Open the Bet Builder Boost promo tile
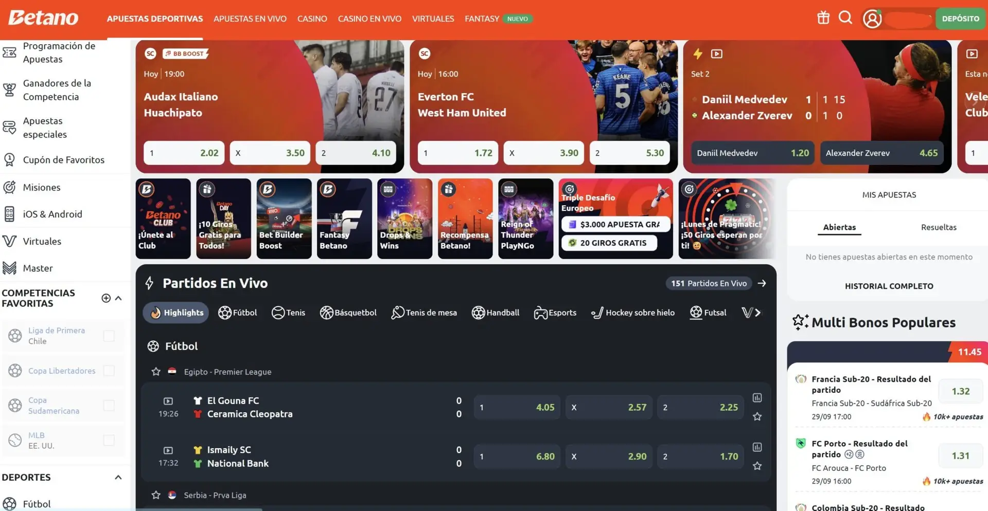The width and height of the screenshot is (988, 511). point(284,218)
